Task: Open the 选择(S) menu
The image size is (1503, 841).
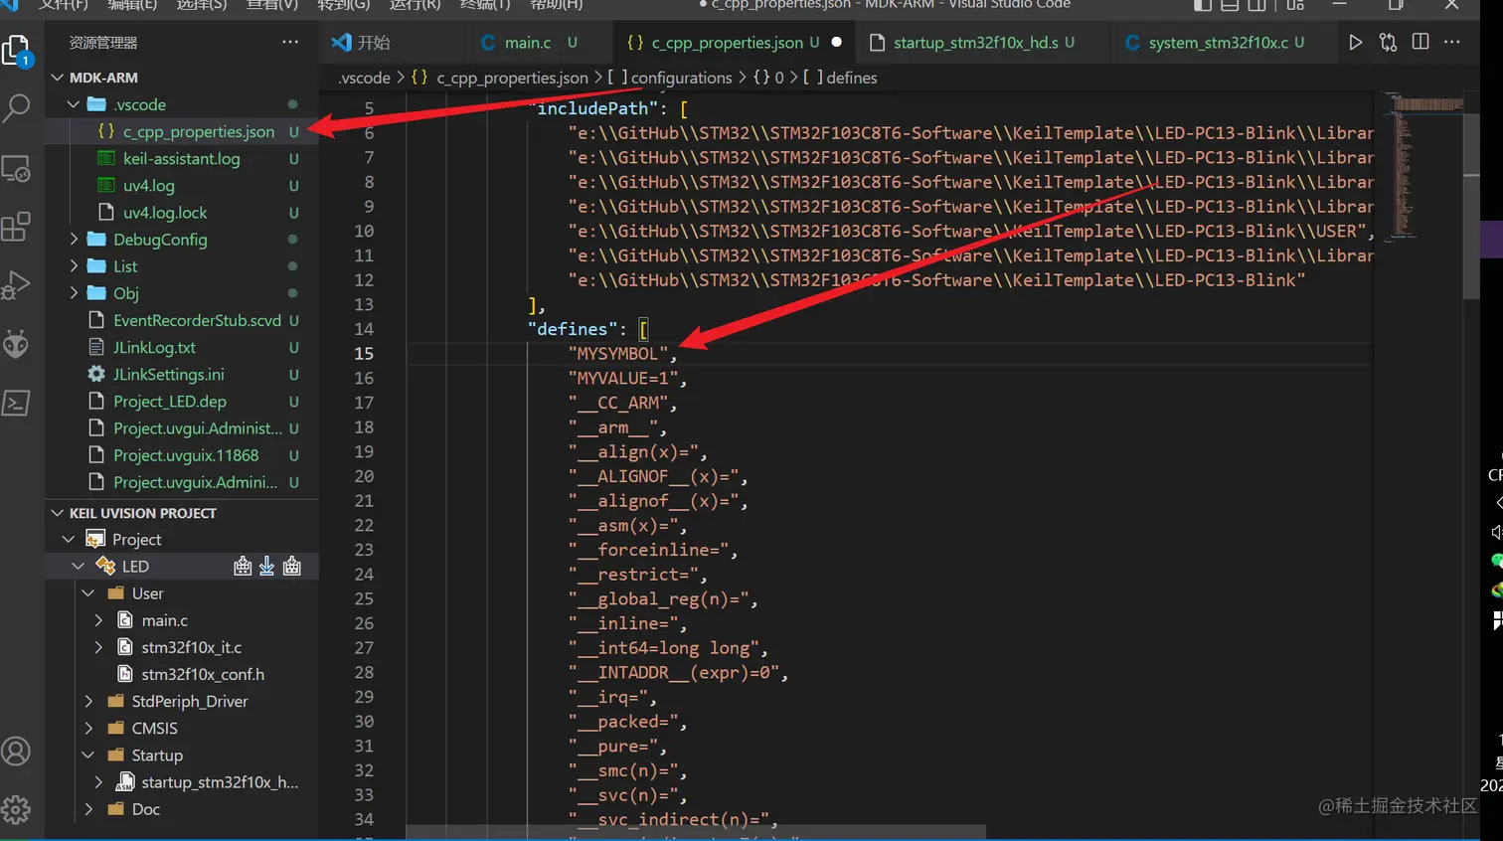Action: (x=202, y=5)
